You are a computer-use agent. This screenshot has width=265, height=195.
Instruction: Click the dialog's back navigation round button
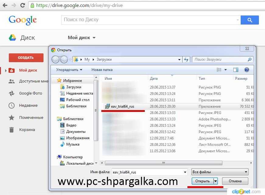click(x=55, y=59)
